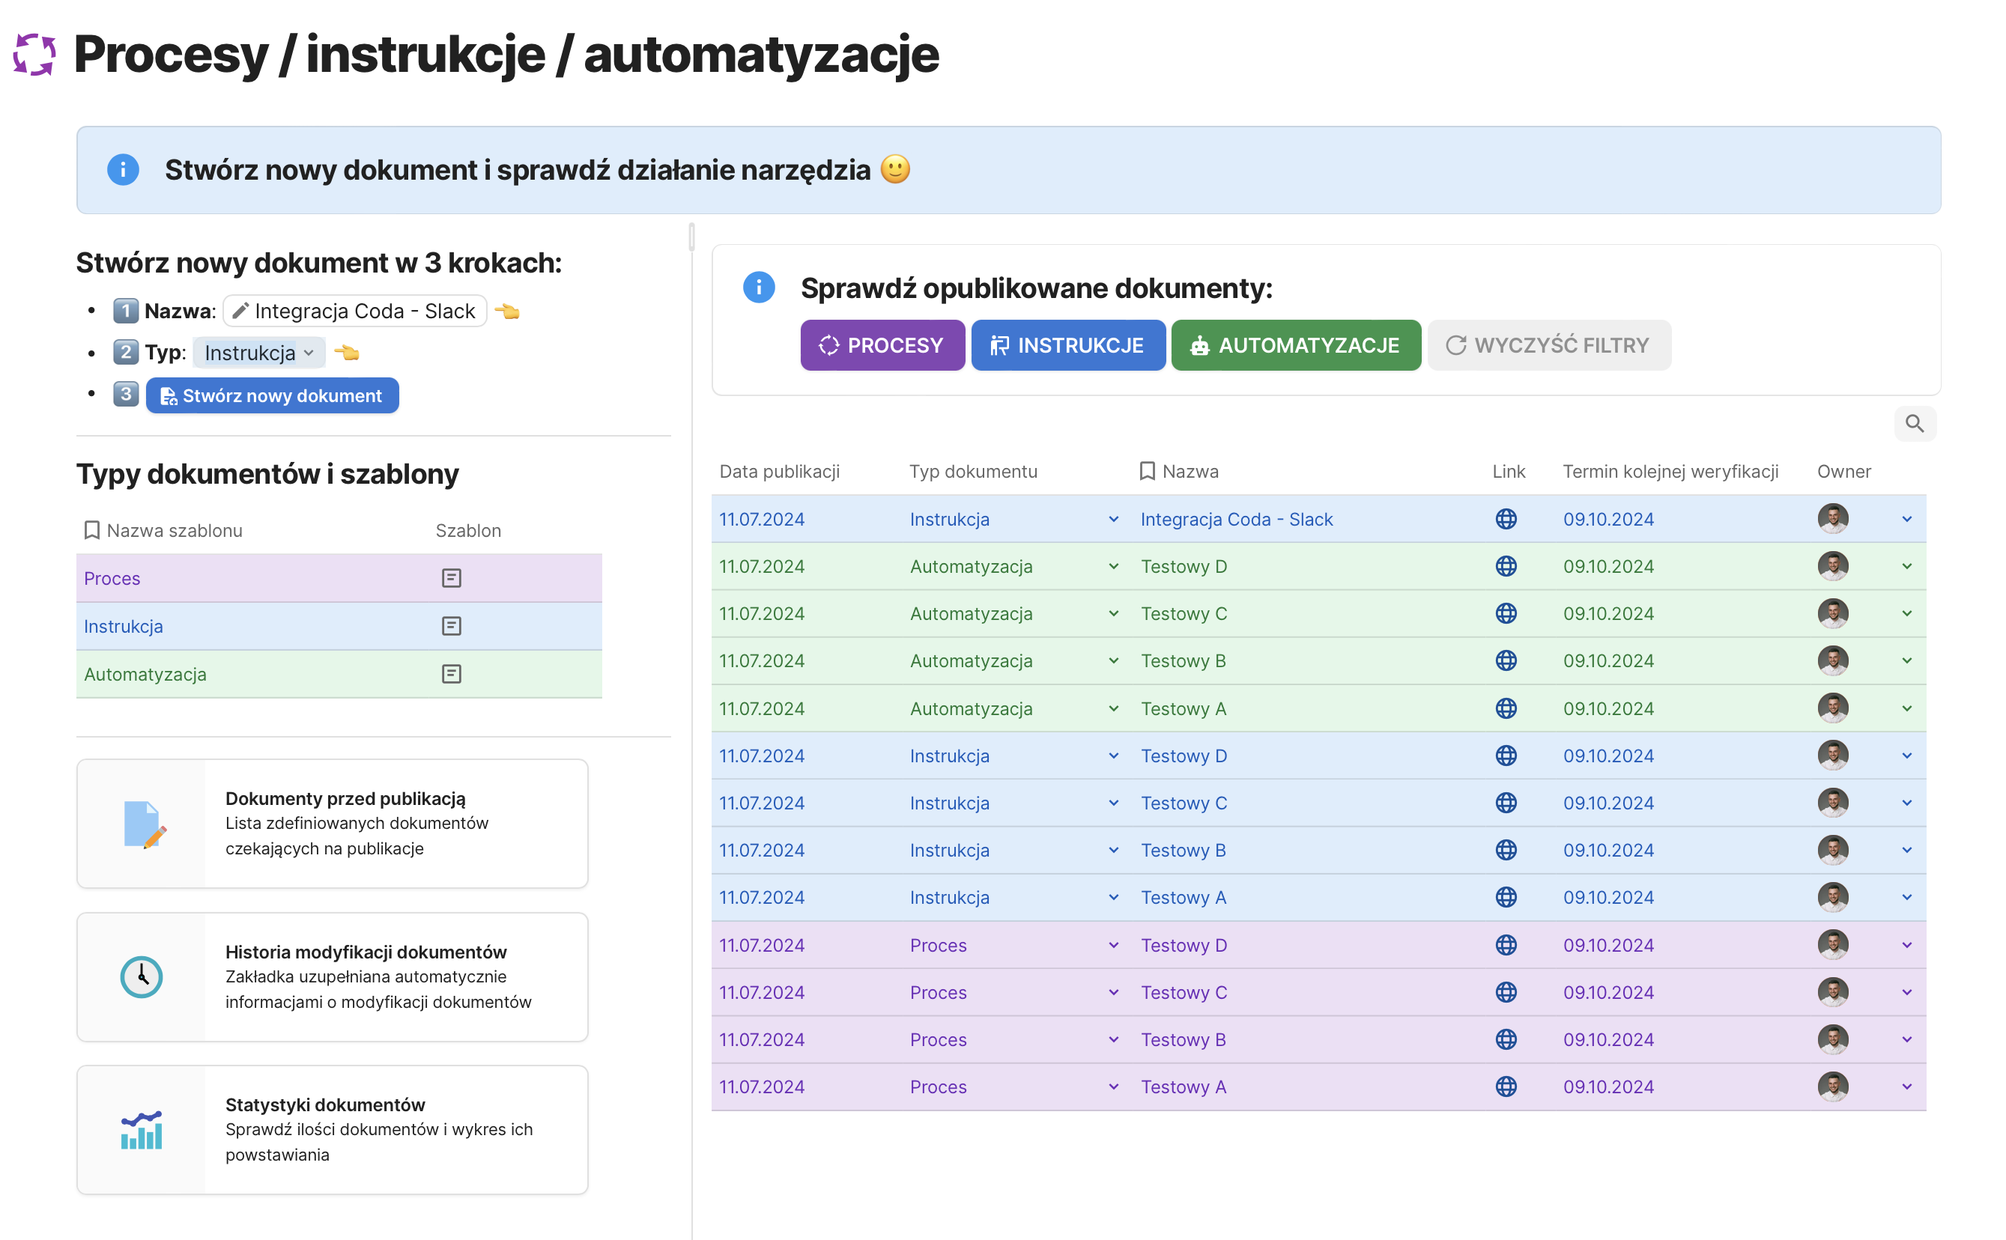Open globe link for Integracja Coda - Slack

1506,519
